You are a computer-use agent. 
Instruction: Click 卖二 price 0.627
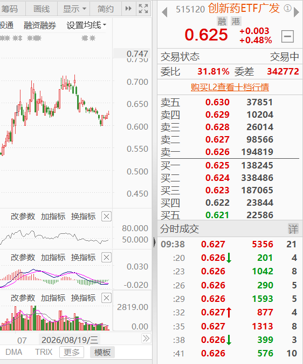pos(217,139)
